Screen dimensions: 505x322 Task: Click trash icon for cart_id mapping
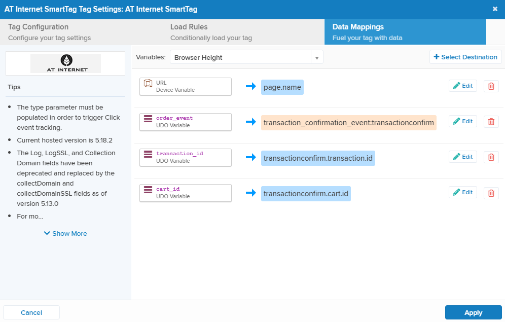click(x=491, y=193)
